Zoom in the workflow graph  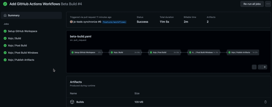click(265, 67)
